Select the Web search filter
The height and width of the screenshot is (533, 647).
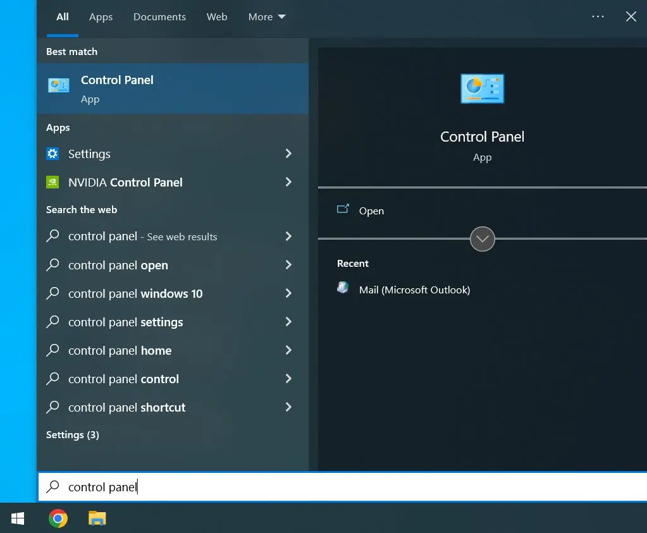pyautogui.click(x=217, y=16)
